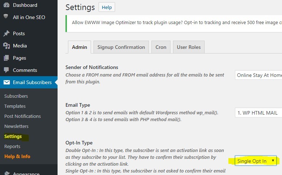Click the Media library icon
Screen dimensions: 282x175
tap(6, 46)
